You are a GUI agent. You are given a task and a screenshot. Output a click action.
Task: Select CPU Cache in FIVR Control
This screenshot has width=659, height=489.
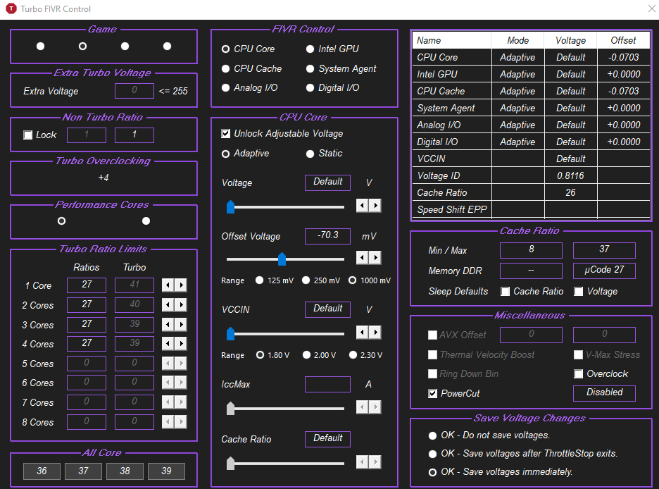252,68
